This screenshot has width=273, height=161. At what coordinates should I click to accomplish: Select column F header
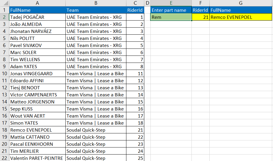pos(201,3)
